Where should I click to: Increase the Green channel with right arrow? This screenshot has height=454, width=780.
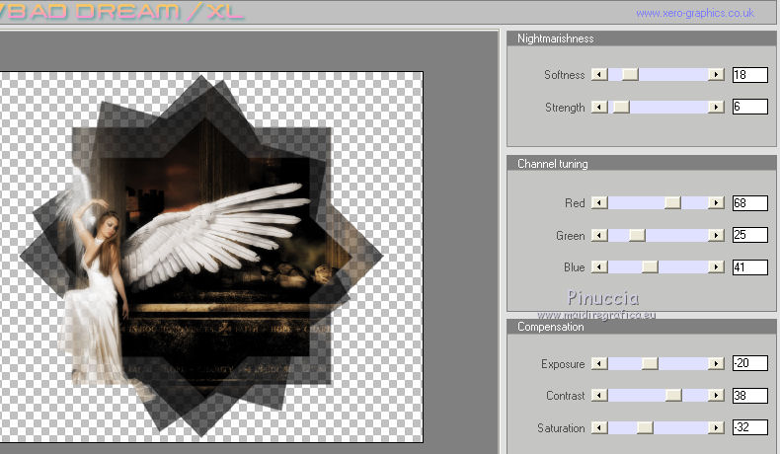[716, 235]
